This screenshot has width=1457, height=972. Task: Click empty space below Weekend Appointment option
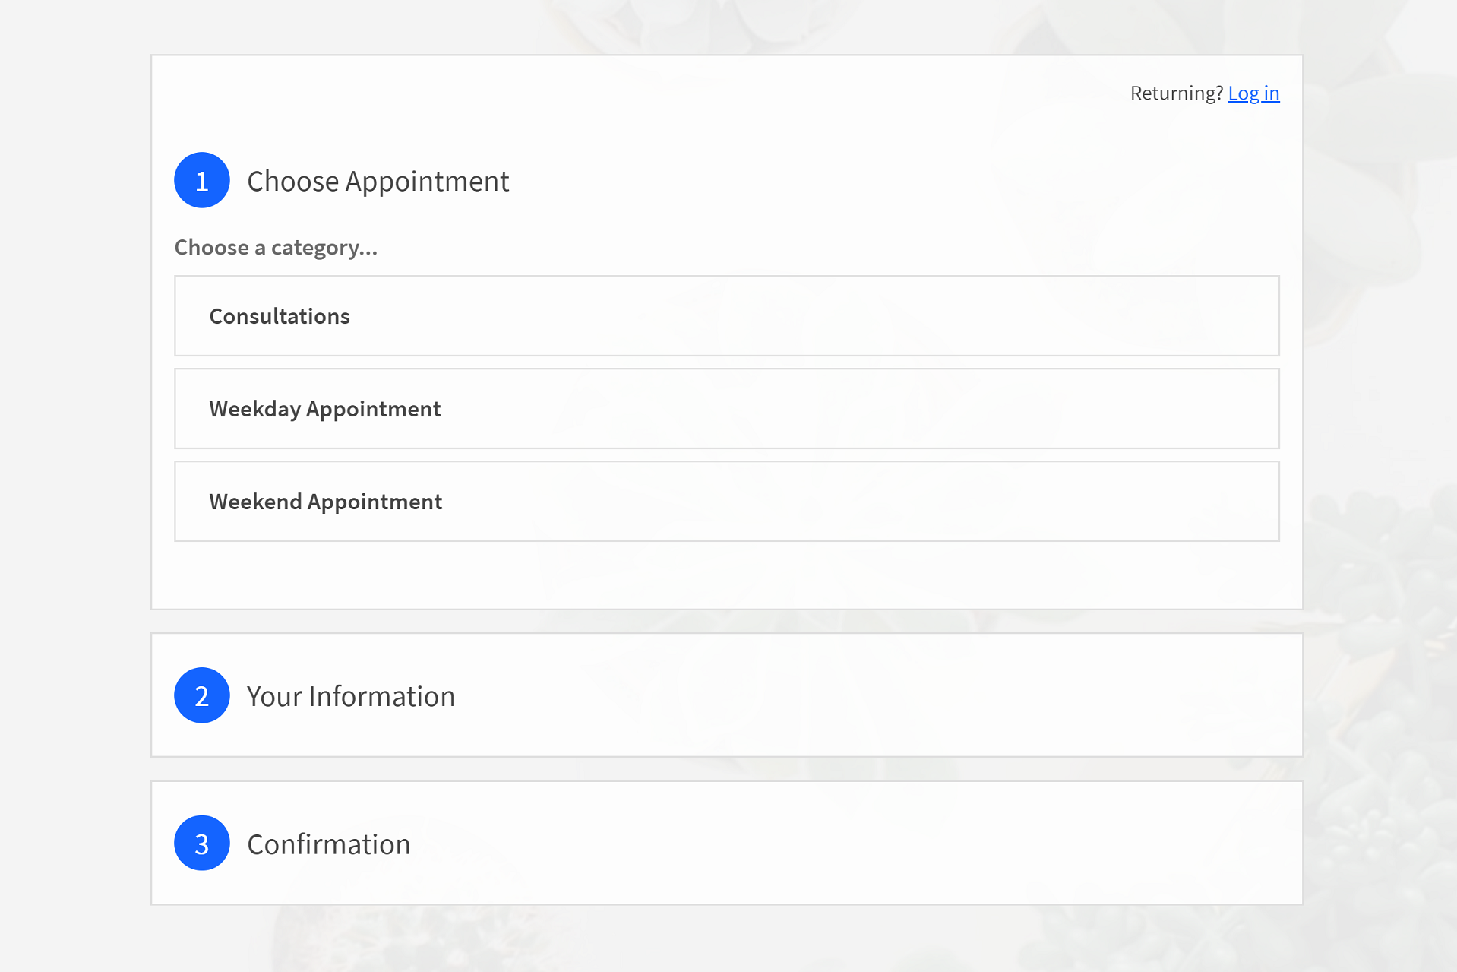coord(726,575)
